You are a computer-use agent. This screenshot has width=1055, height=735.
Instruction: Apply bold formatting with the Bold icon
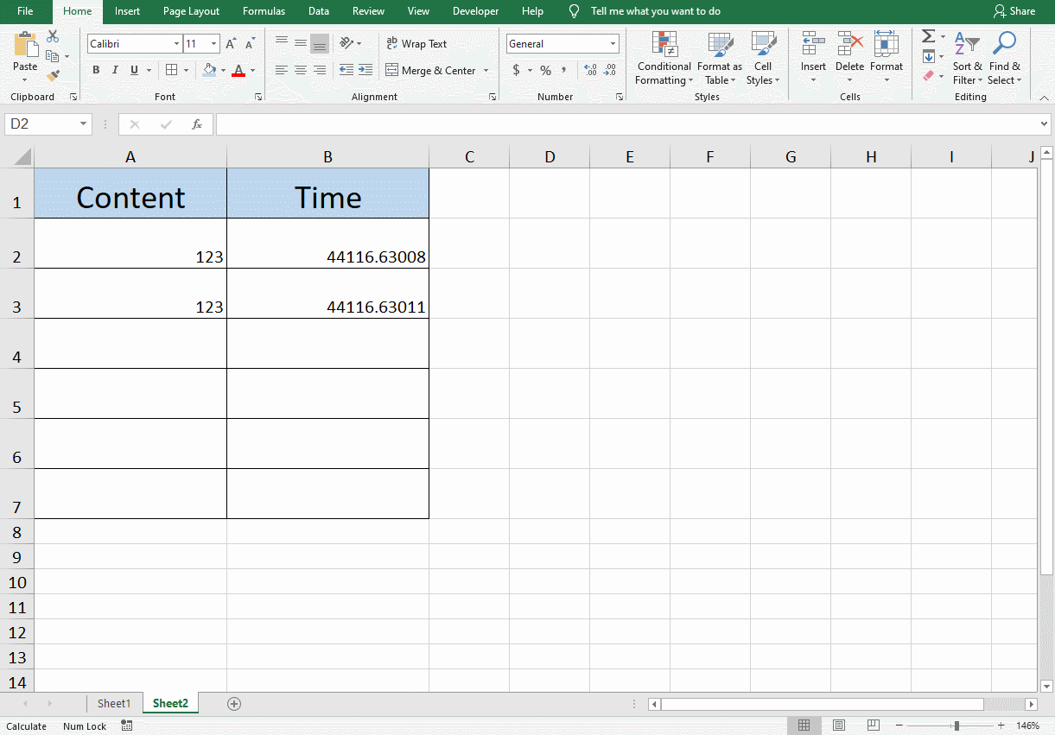96,70
